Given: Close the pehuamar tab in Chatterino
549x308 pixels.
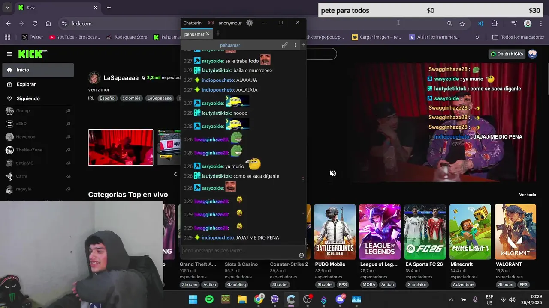Looking at the screenshot, I should [208, 34].
